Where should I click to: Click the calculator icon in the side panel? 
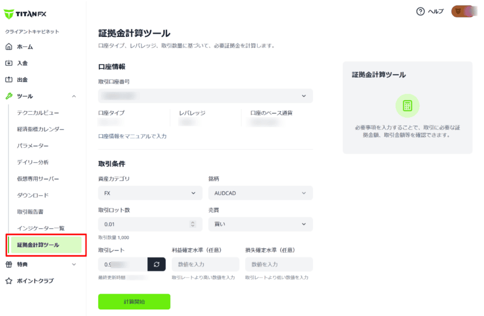tap(407, 106)
